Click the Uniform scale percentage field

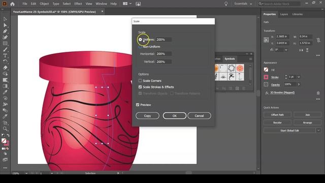[x=164, y=40]
